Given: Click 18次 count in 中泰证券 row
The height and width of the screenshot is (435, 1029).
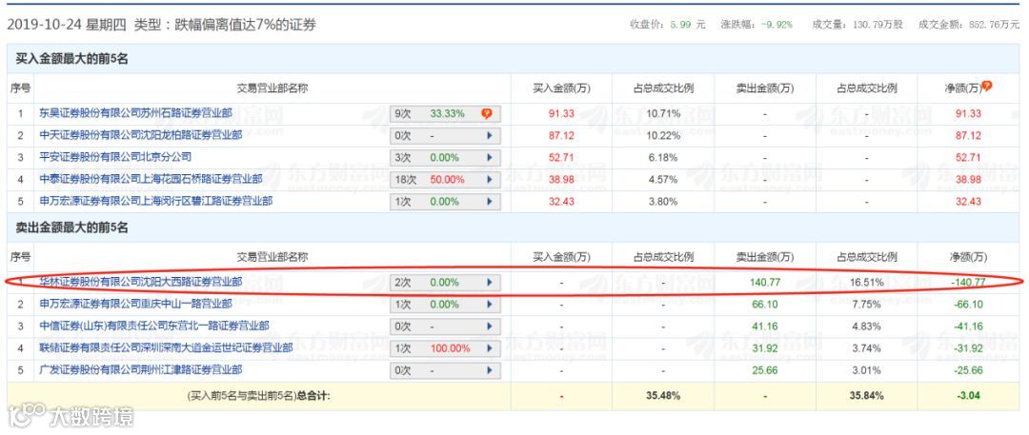Looking at the screenshot, I should click(405, 179).
